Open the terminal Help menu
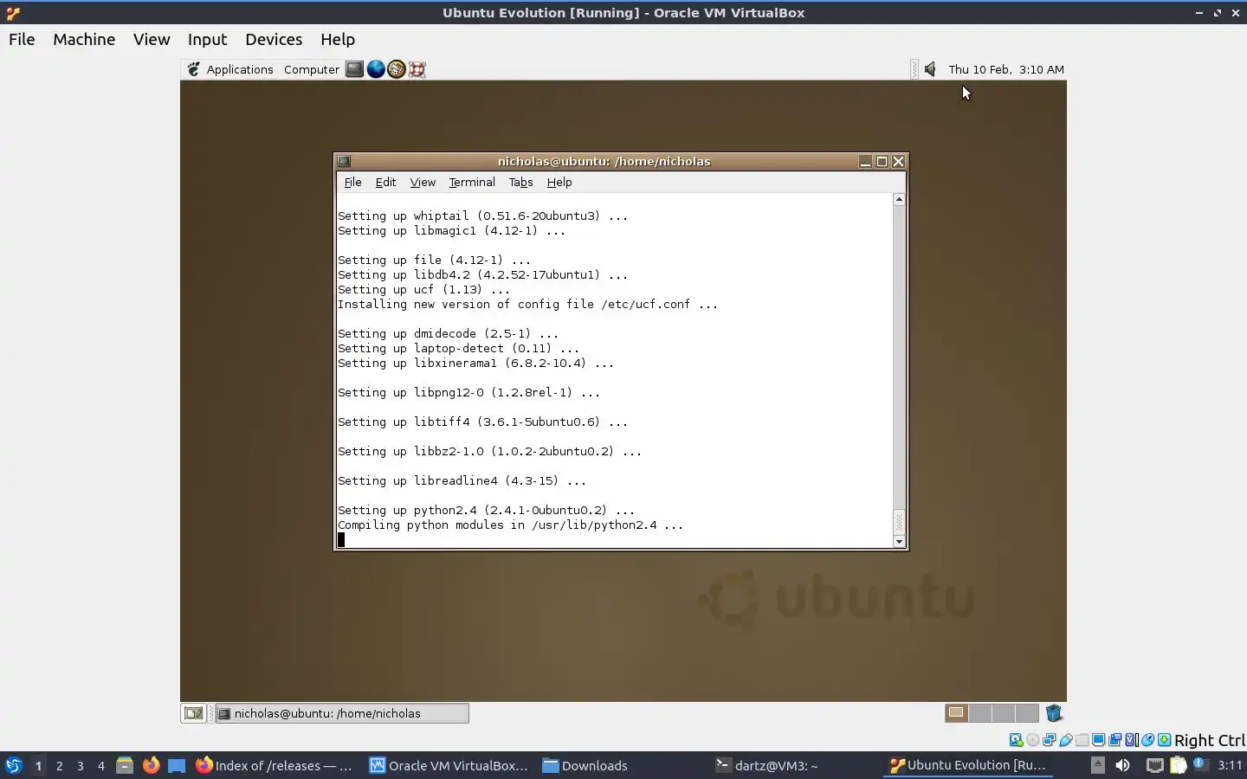1247x779 pixels. click(x=559, y=182)
